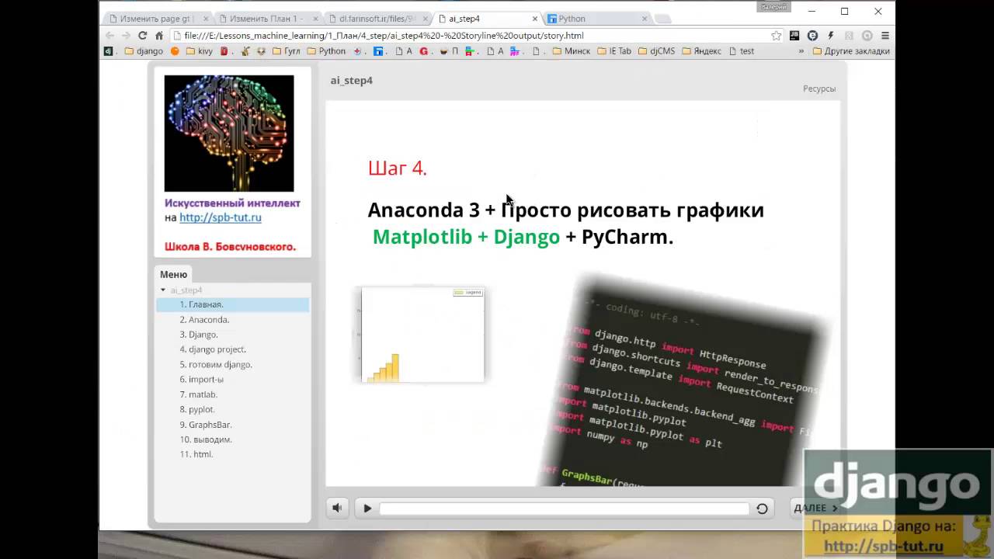Open the IE Tab bookmarks folder
This screenshot has height=559, width=994.
613,51
